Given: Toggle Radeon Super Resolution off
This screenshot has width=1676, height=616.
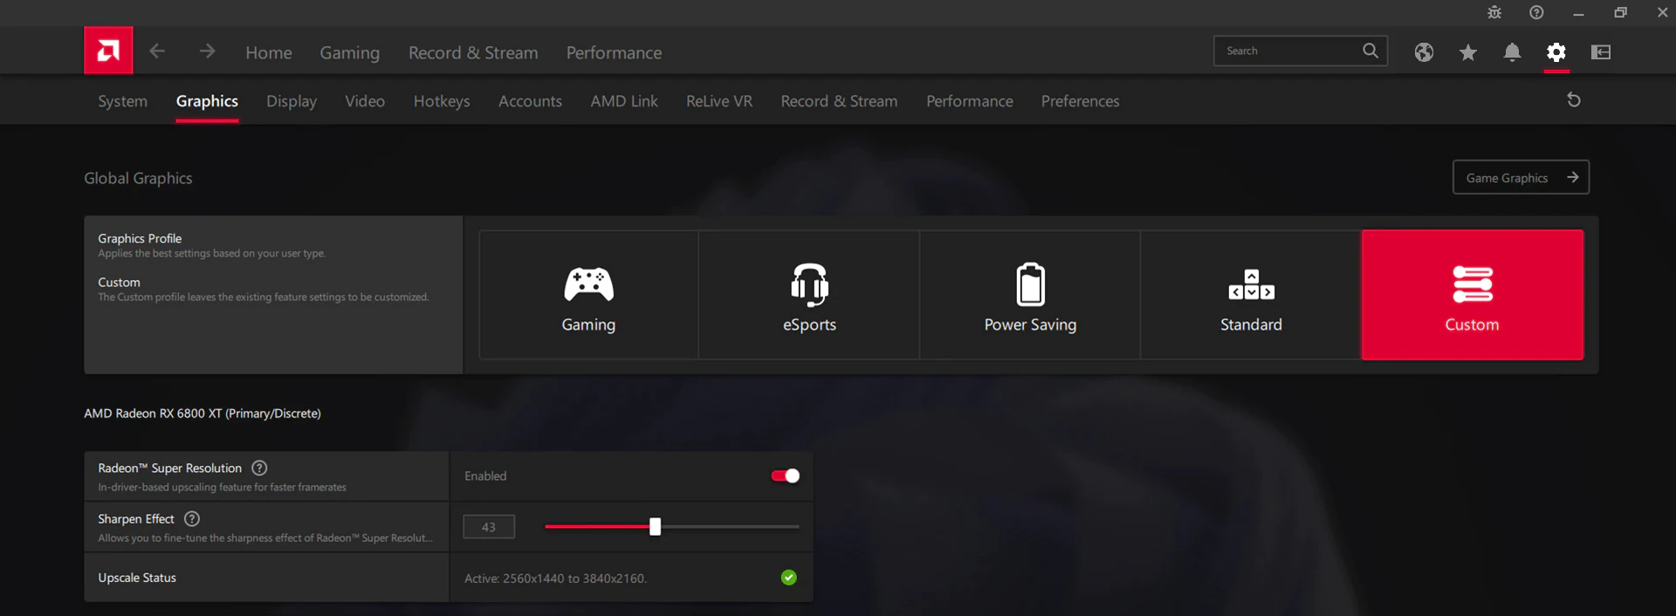Looking at the screenshot, I should tap(786, 476).
